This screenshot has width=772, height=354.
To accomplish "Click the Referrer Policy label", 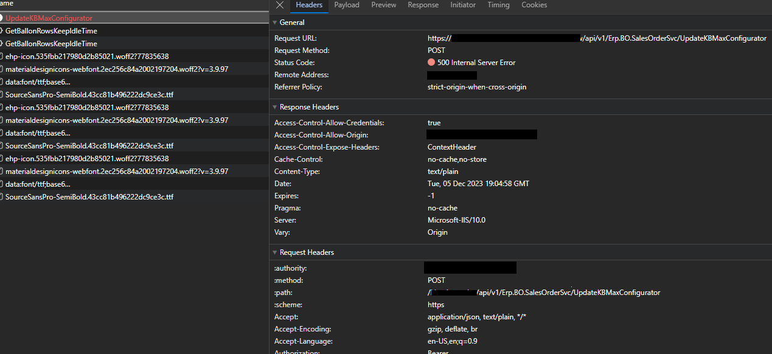I will click(299, 87).
